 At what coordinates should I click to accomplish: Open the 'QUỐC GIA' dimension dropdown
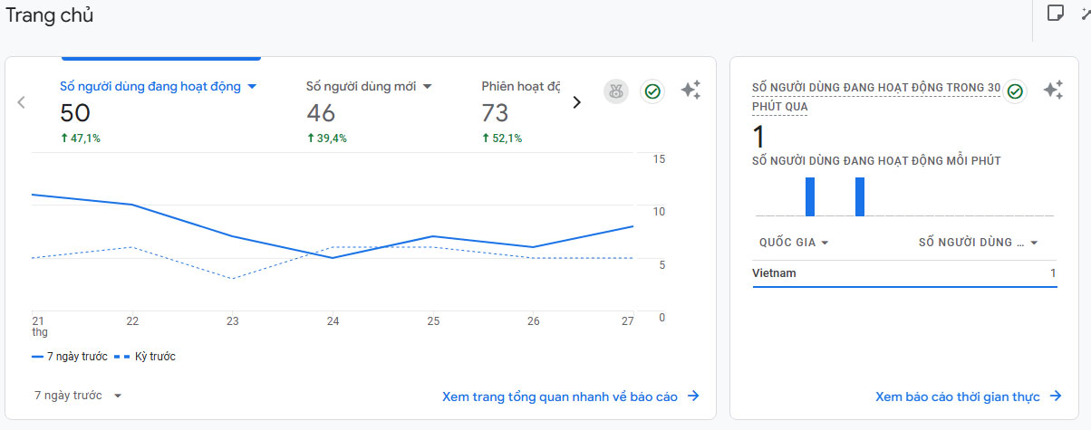coord(795,243)
